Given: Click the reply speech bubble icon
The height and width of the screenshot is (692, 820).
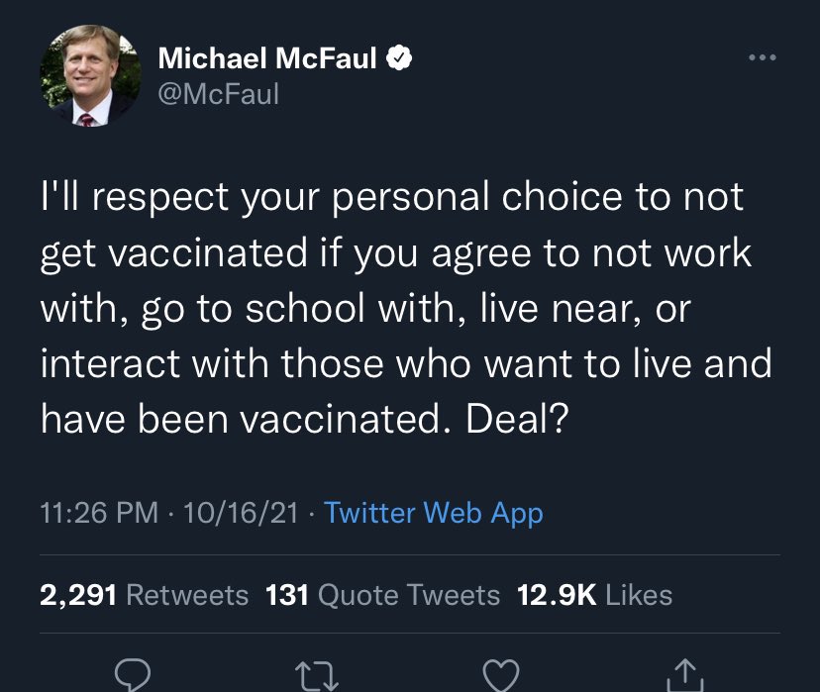Looking at the screenshot, I should point(132,675).
